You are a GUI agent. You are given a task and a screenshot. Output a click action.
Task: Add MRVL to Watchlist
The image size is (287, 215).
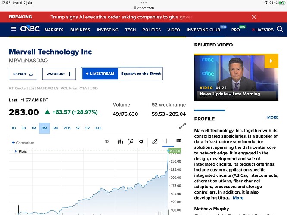pyautogui.click(x=59, y=74)
